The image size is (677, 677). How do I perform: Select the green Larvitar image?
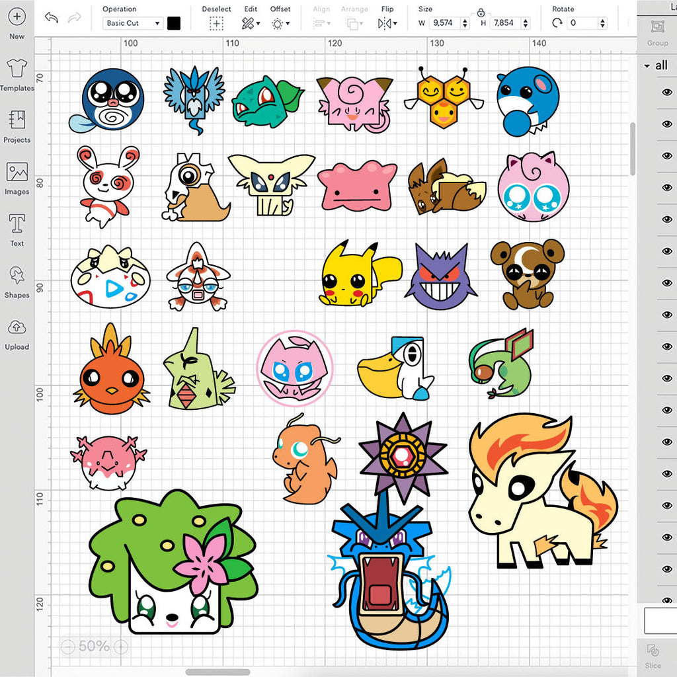[199, 368]
